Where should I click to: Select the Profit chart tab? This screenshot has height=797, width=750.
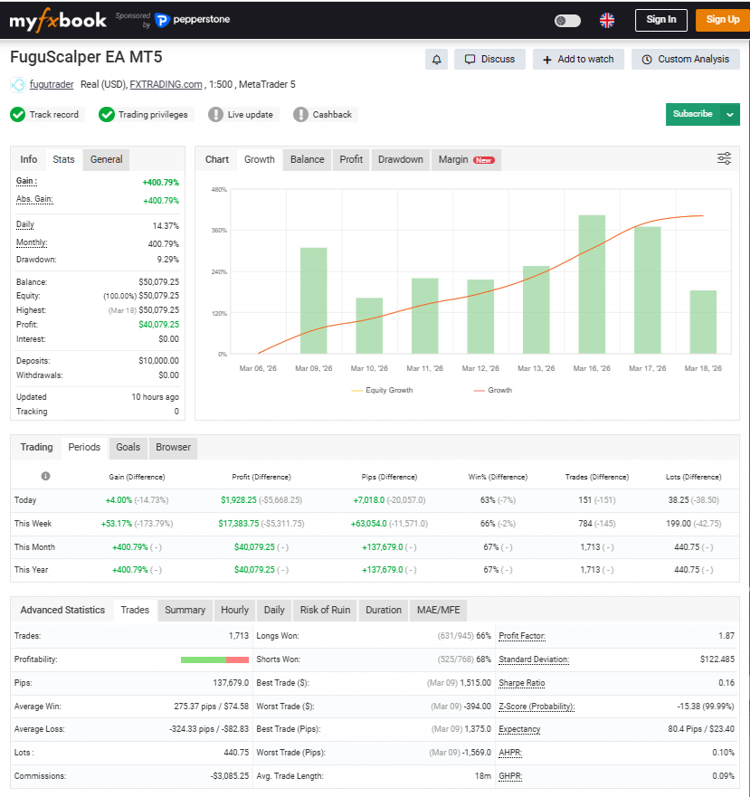click(x=351, y=159)
